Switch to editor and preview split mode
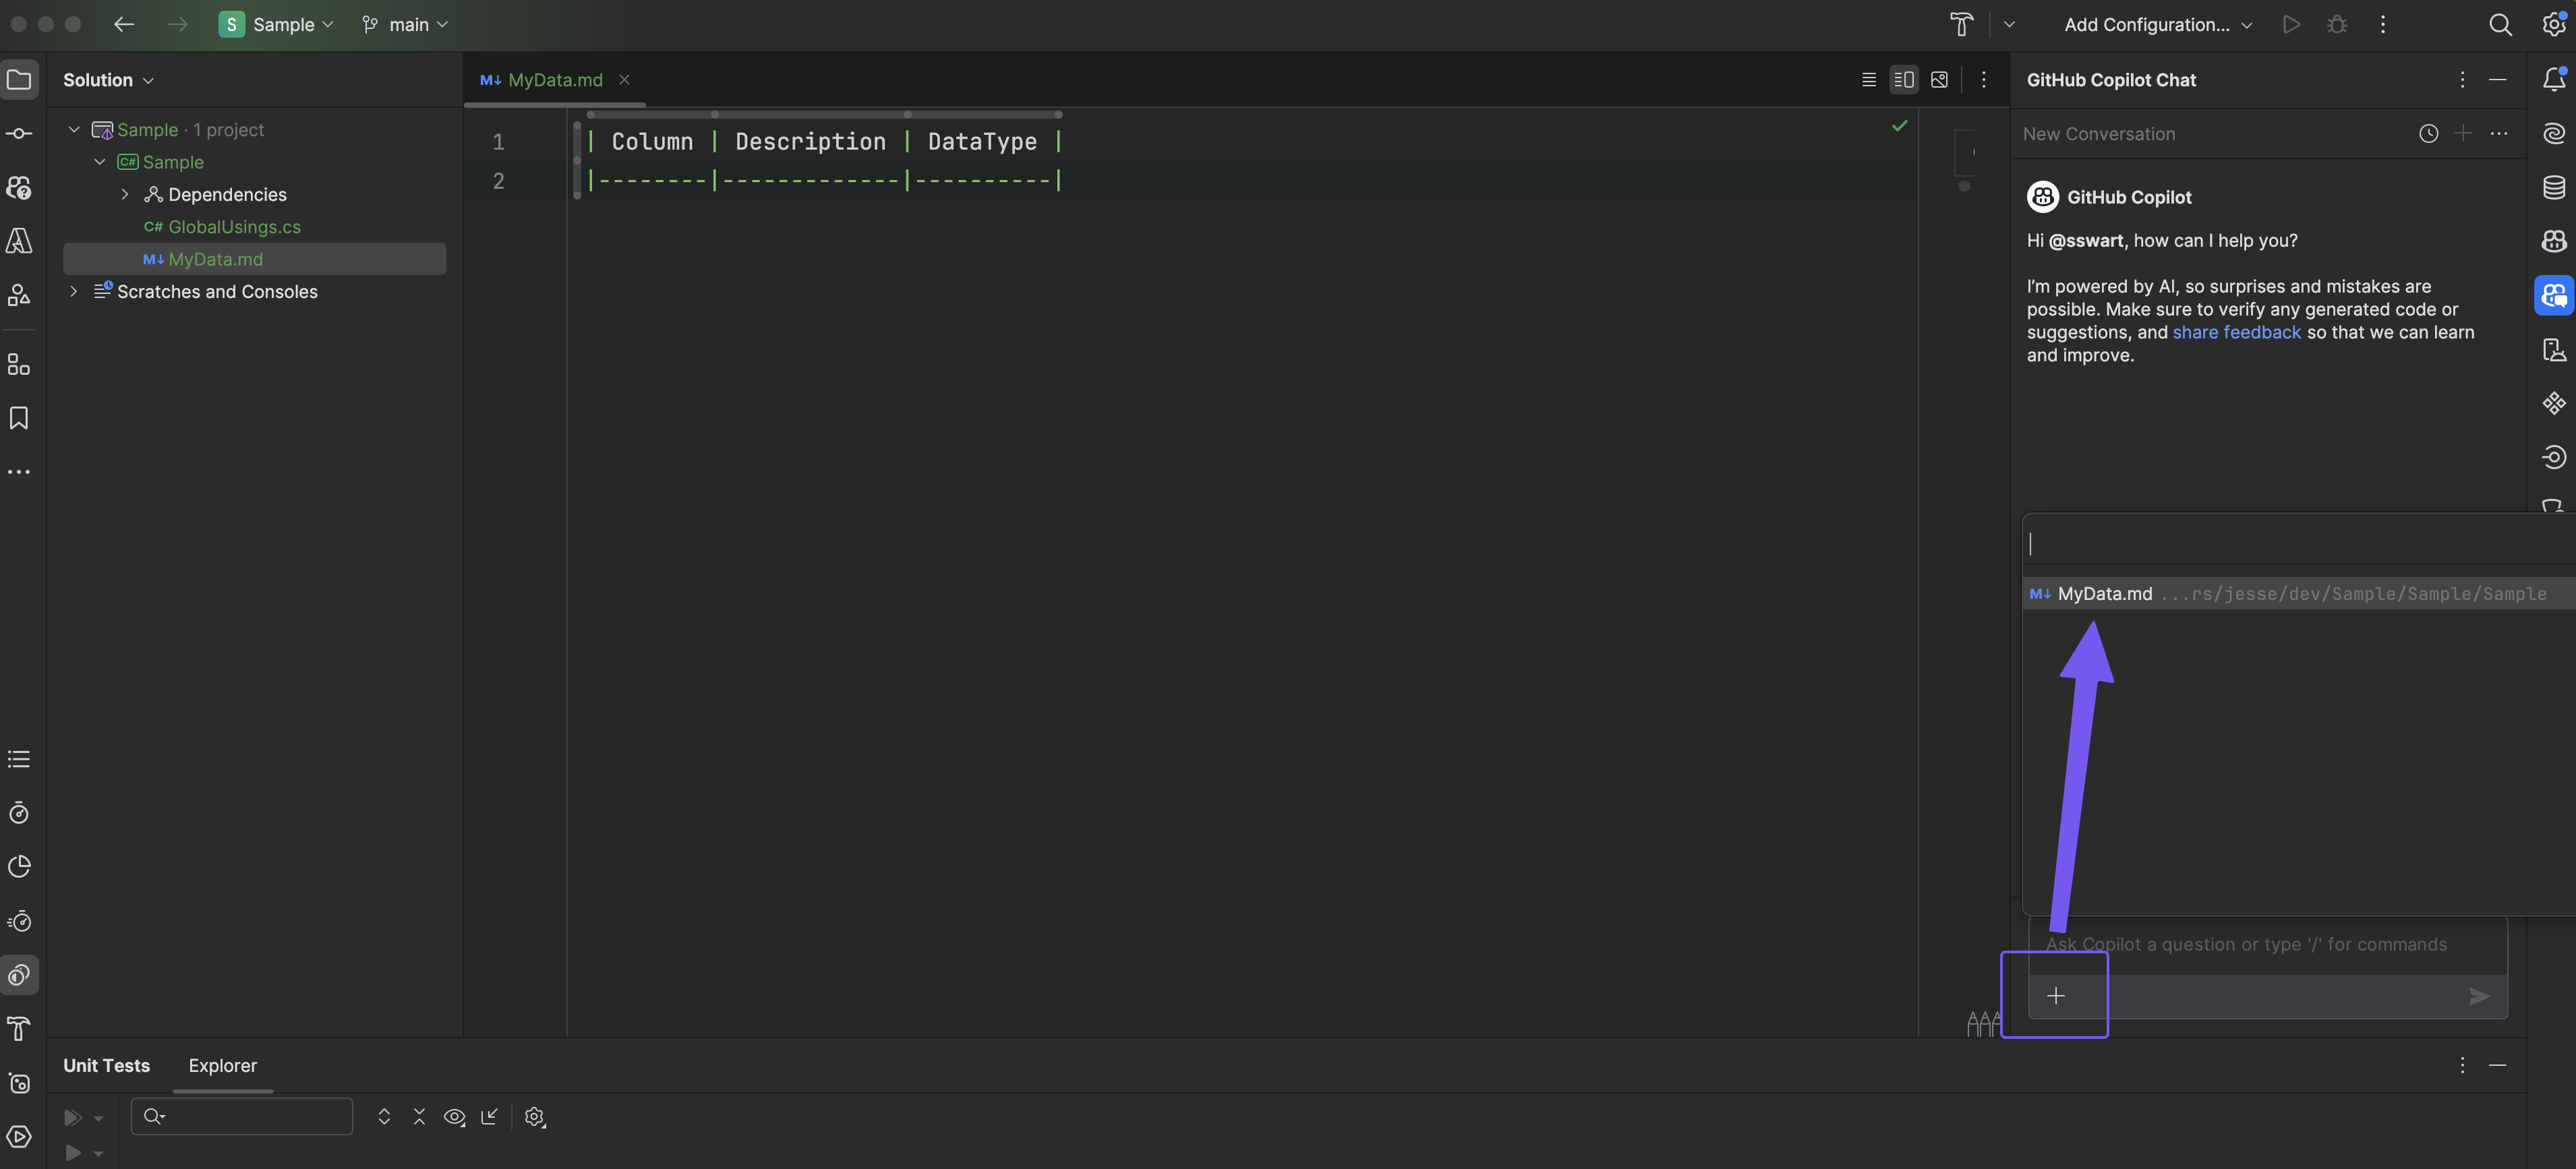This screenshot has height=1169, width=2576. tap(1903, 80)
